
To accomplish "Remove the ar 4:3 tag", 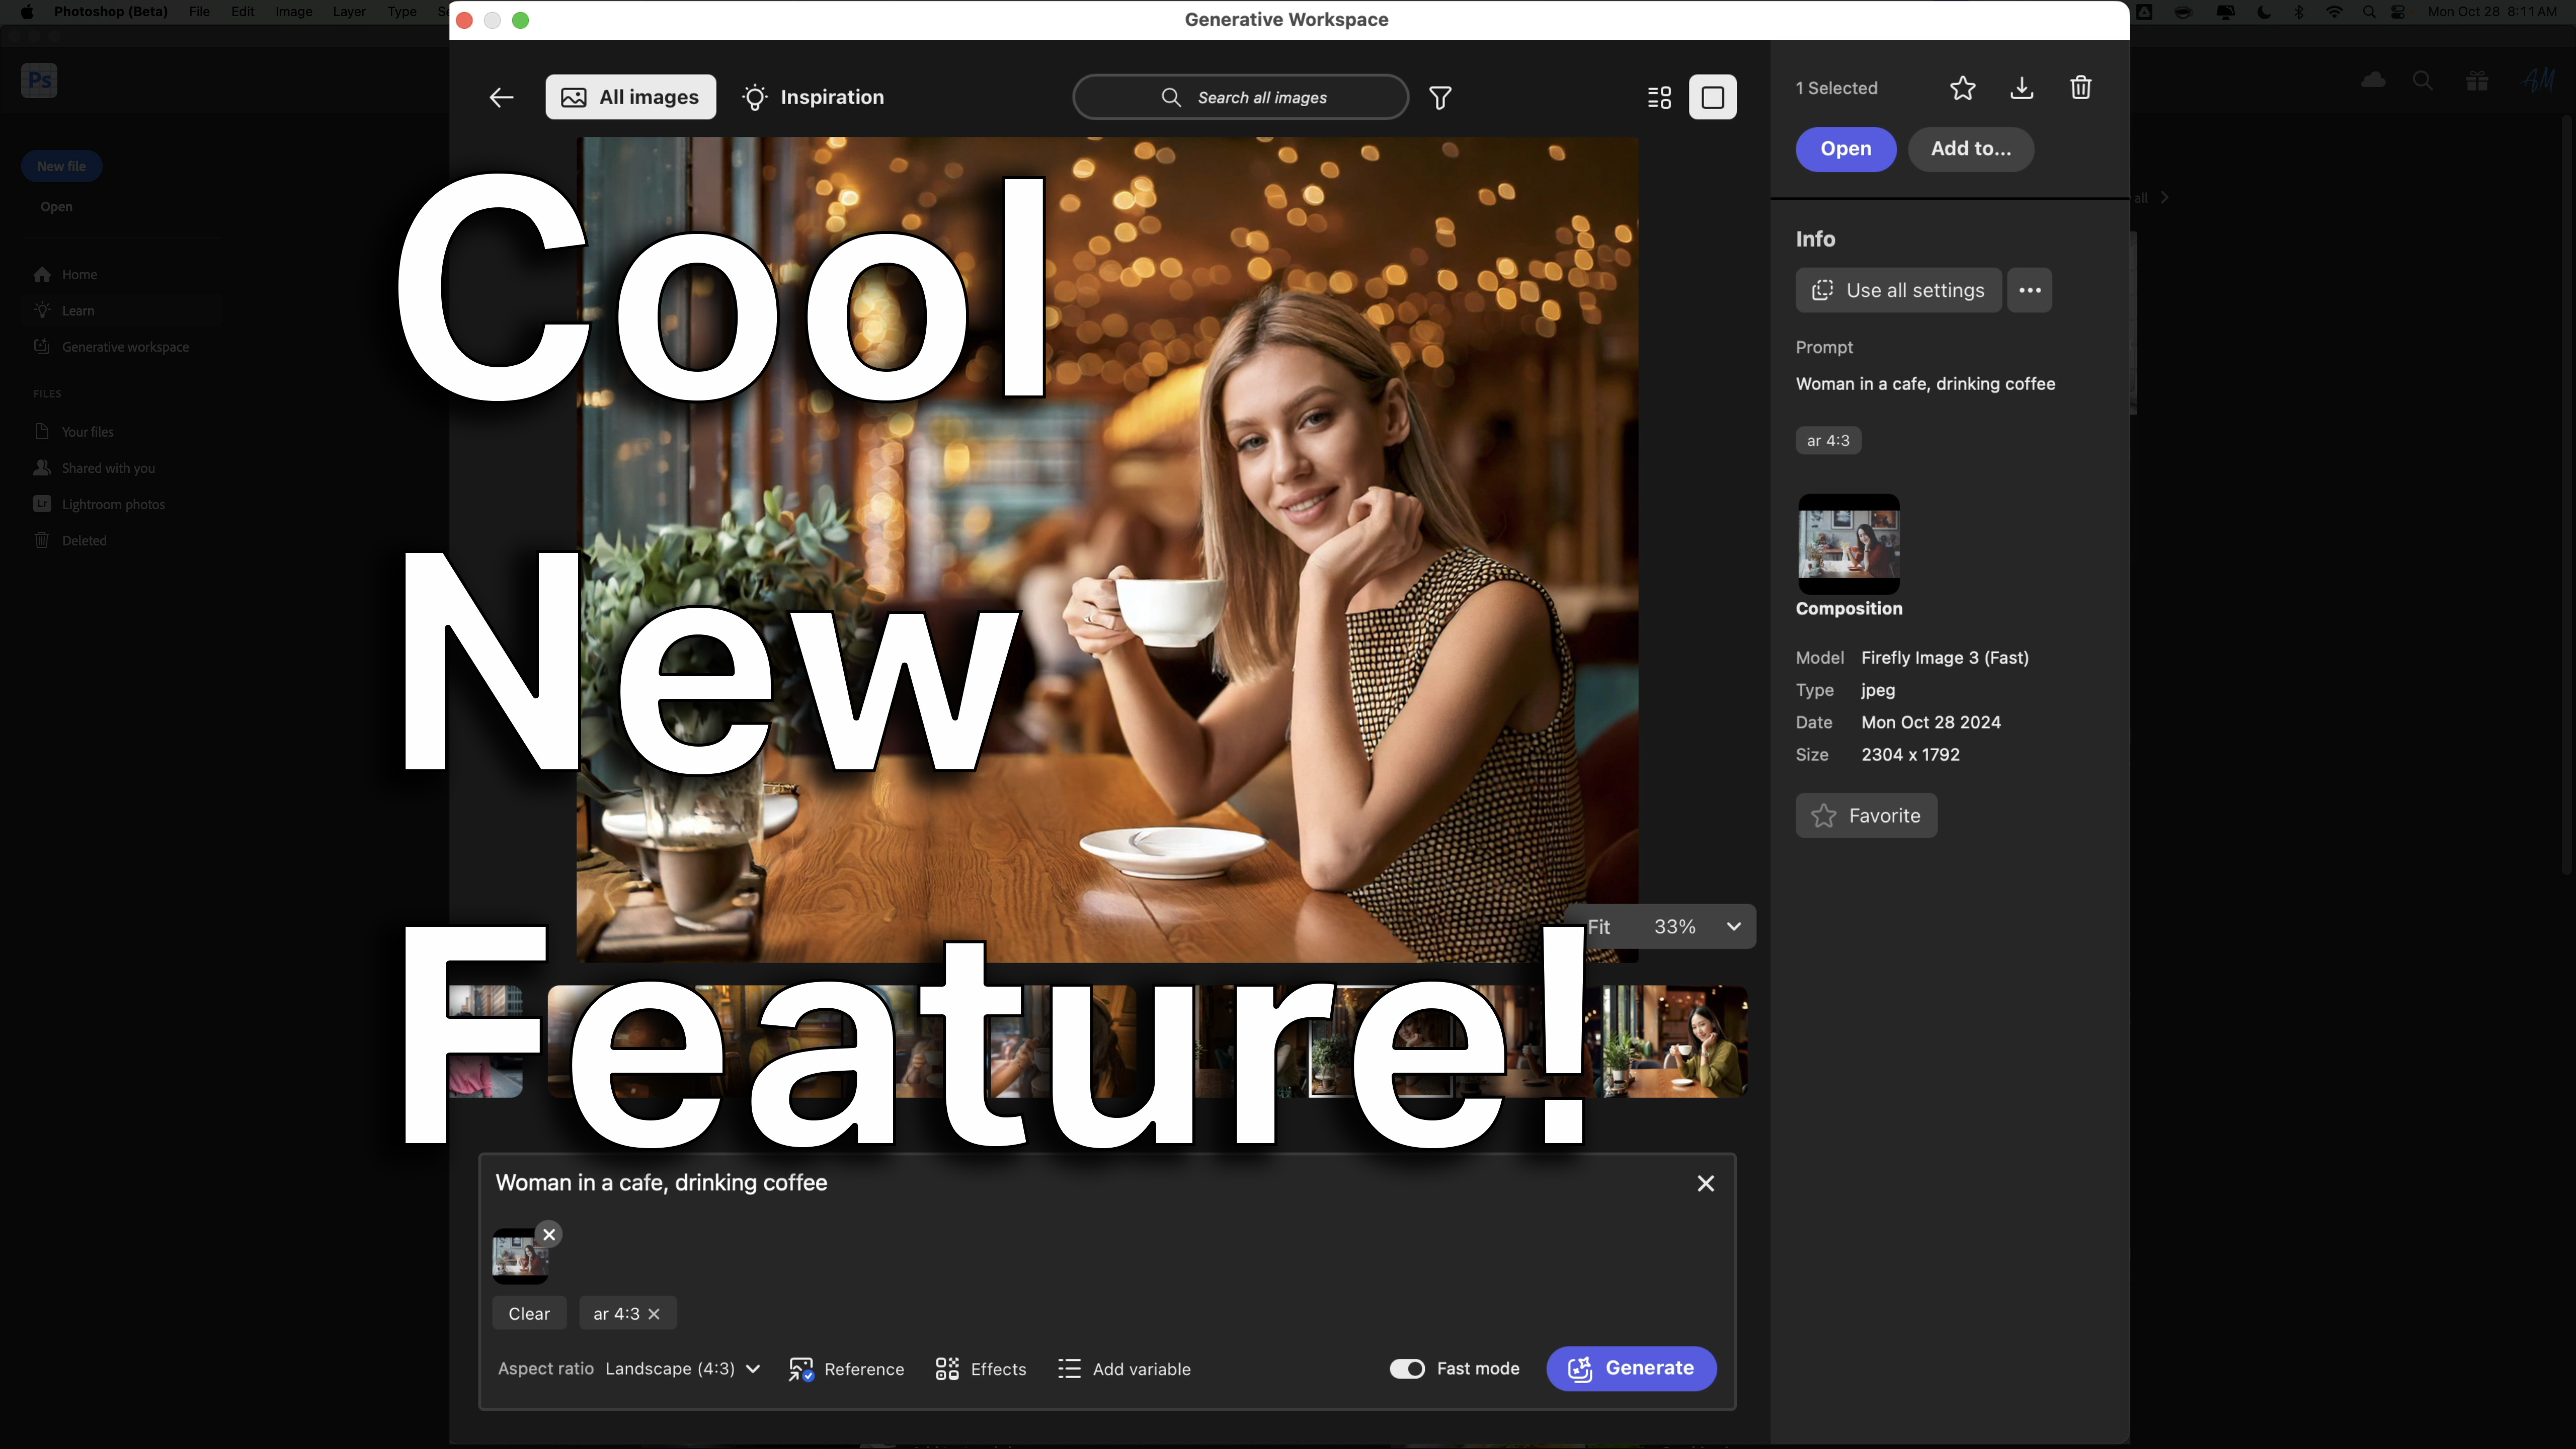I will [654, 1314].
